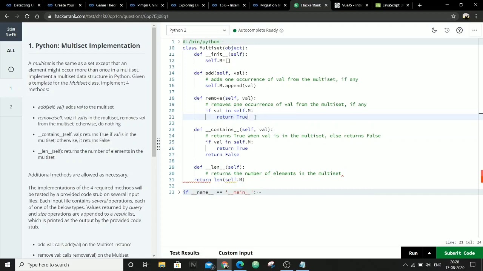
Task: Click problem panel scrollbar up arrow
Action: click(154, 25)
